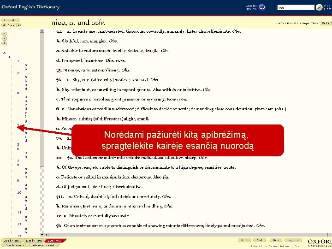Click definition 'Strange, rare, extraordinary'
Screen dimensions: 332x249
click(93, 70)
